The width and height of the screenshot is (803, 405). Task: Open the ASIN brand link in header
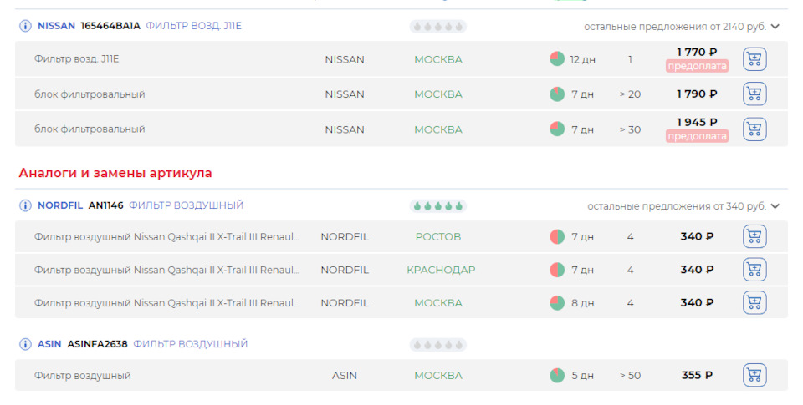[x=49, y=344]
